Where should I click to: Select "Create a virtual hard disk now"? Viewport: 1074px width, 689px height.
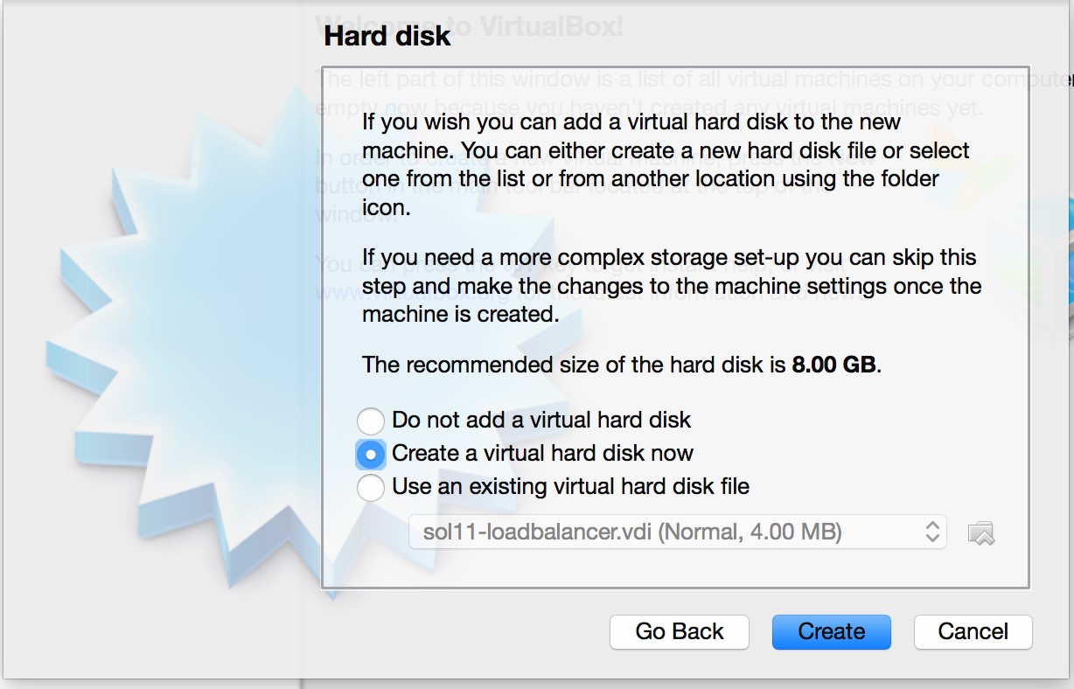click(370, 454)
